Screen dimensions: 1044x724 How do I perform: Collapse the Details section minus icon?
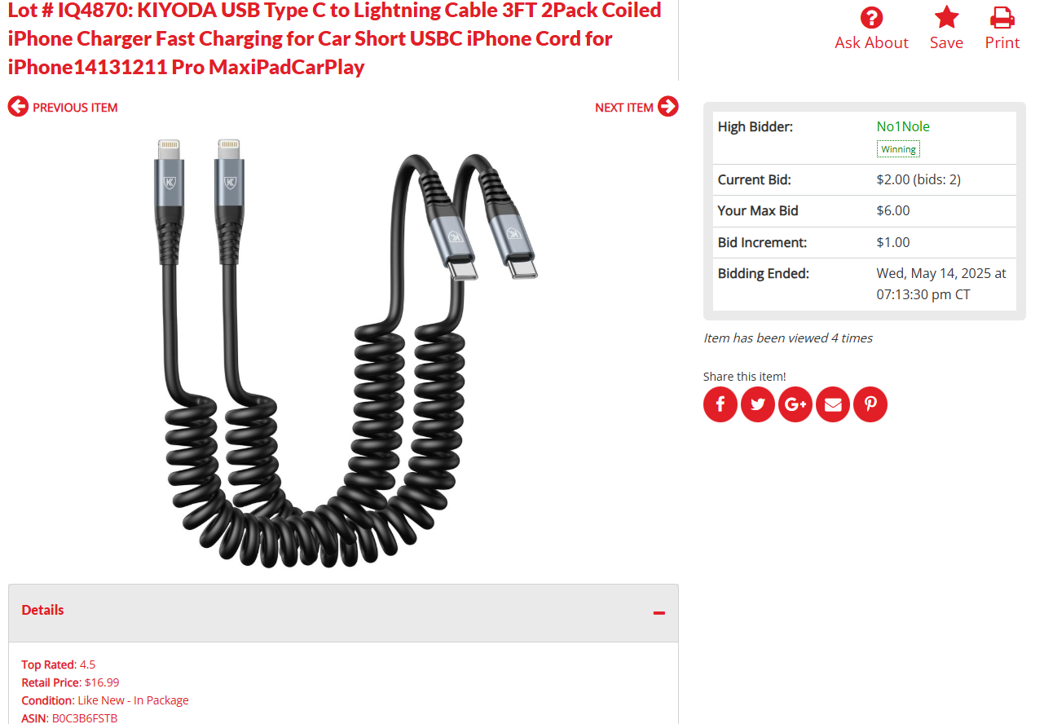click(659, 612)
